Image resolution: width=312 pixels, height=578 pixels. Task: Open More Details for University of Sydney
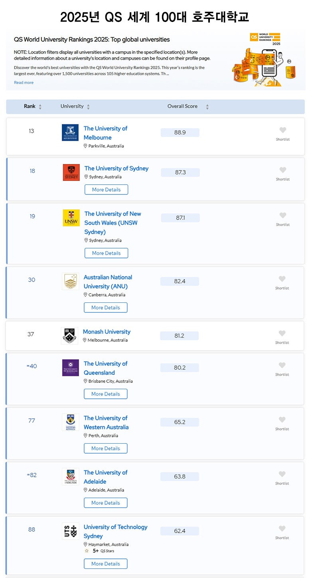(106, 190)
